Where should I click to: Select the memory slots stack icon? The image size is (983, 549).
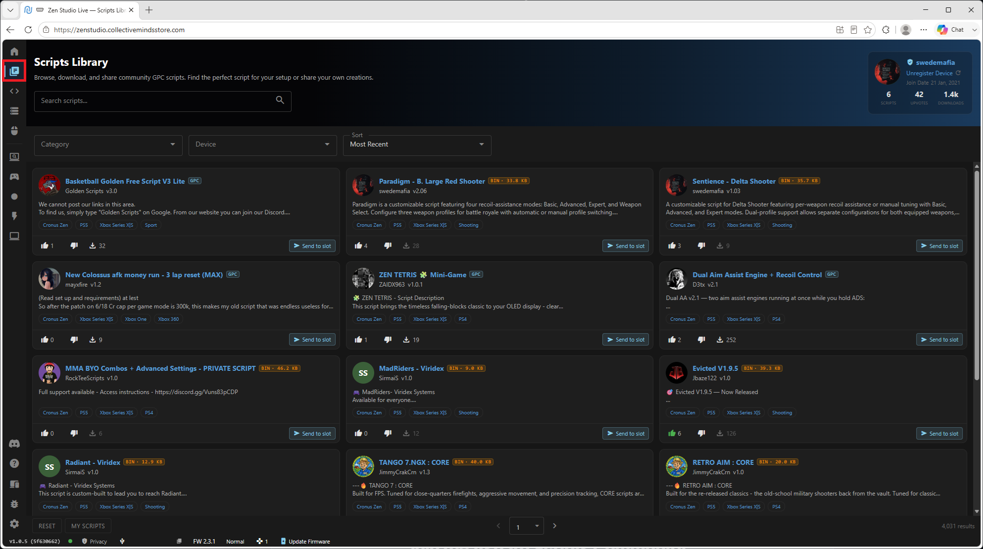(14, 111)
